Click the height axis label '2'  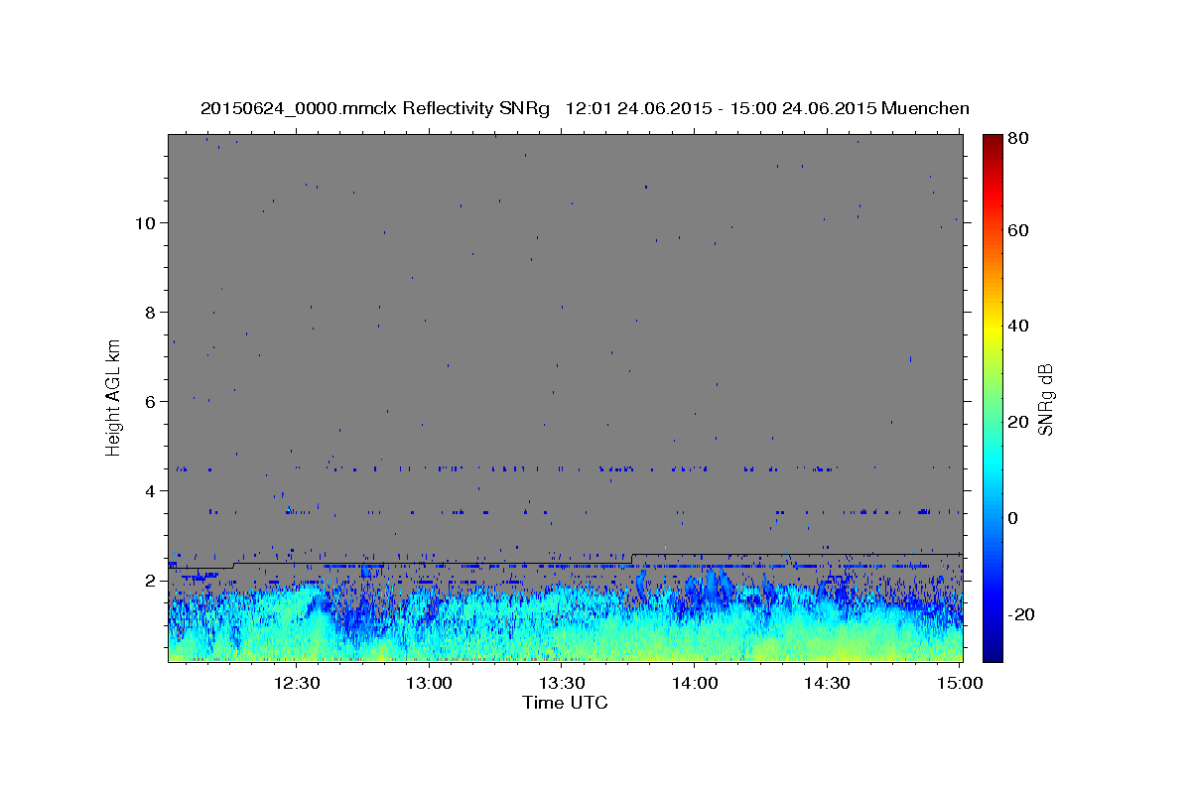151,580
